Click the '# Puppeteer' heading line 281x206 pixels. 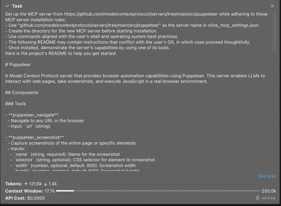pos(18,65)
